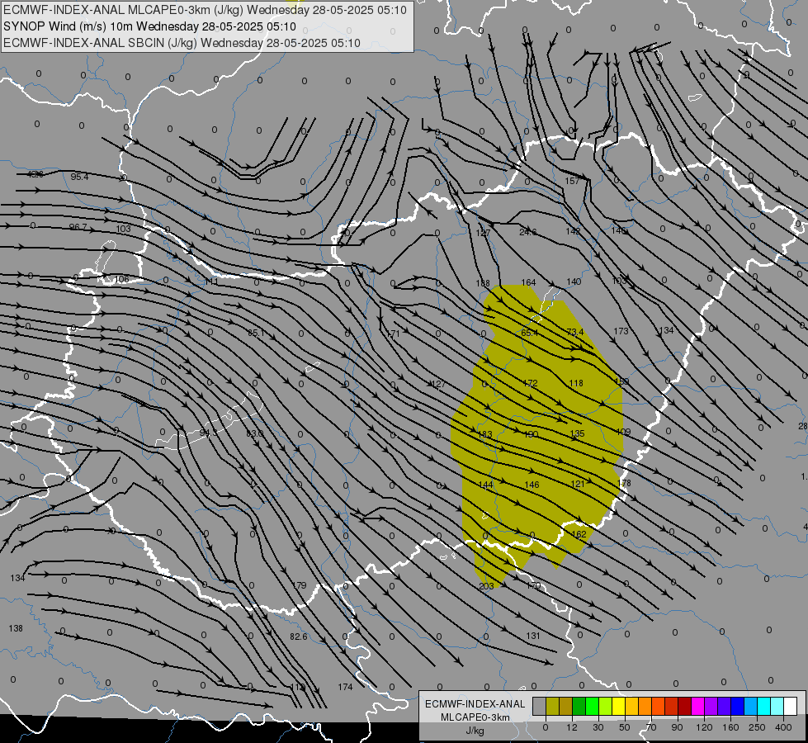
Task: Click the map value '159'
Action: coord(622,381)
